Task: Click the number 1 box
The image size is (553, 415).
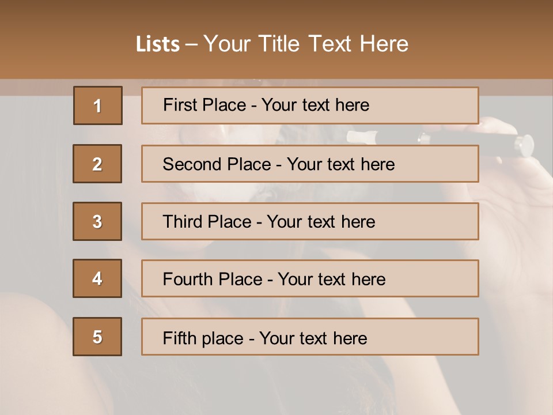Action: [x=97, y=105]
